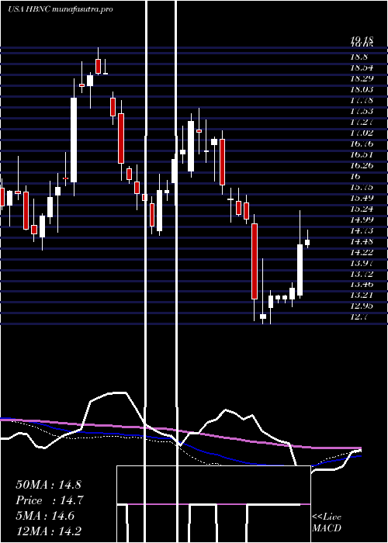Select the 'Price : 14.7' readout
The image size is (388, 543).
[x=50, y=500]
